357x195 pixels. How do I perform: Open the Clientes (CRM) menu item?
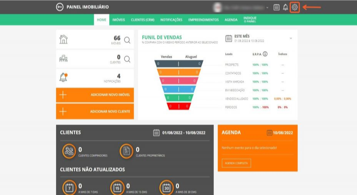(x=142, y=20)
